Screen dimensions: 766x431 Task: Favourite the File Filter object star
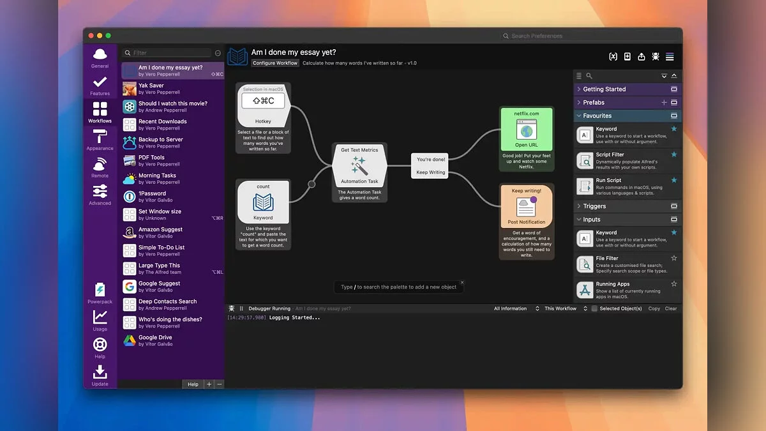[x=674, y=258]
